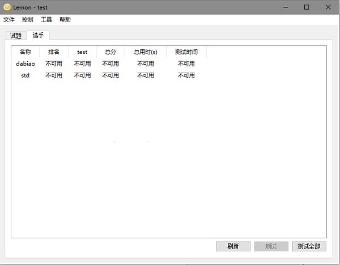Select contestant dabiao in the list
This screenshot has width=340, height=265.
25,64
